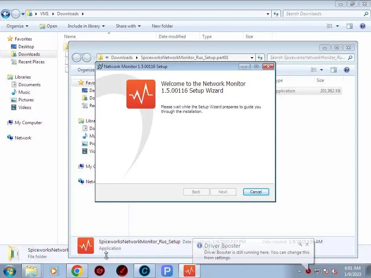
Task: Click the Network Monitor orange pulse logo
Action: [141, 94]
